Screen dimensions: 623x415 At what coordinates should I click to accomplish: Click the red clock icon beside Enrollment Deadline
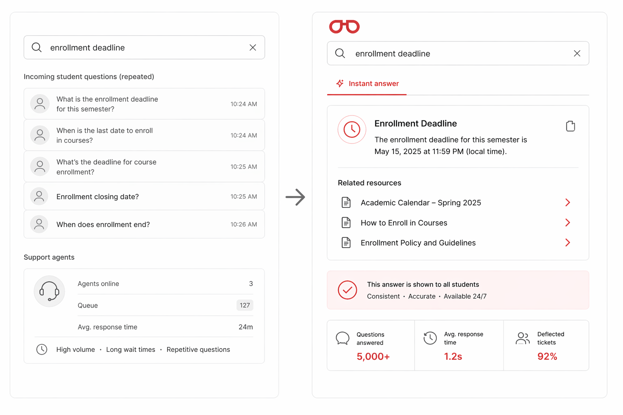tap(352, 130)
